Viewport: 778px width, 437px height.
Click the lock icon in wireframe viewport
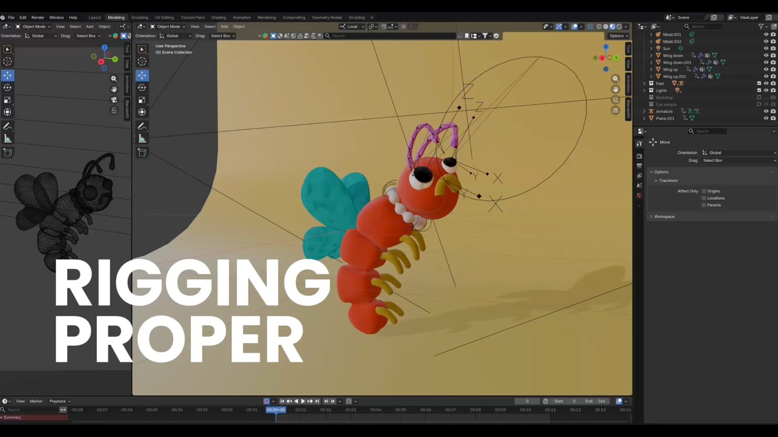[114, 111]
